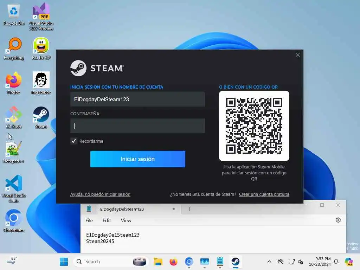The width and height of the screenshot is (360, 270).
Task: Click the account name input field
Action: tap(137, 99)
